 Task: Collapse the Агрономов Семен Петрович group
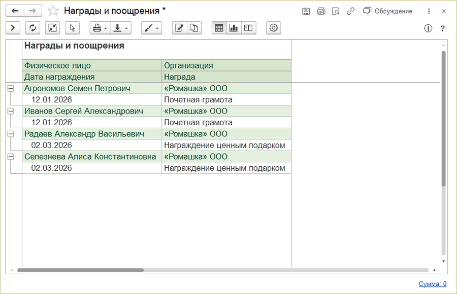pos(11,88)
